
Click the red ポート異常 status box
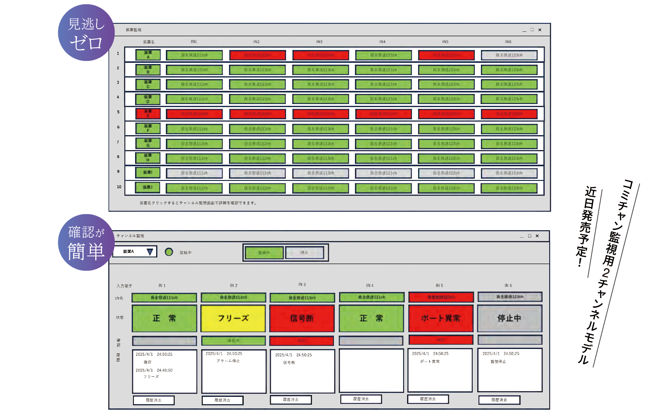[441, 318]
